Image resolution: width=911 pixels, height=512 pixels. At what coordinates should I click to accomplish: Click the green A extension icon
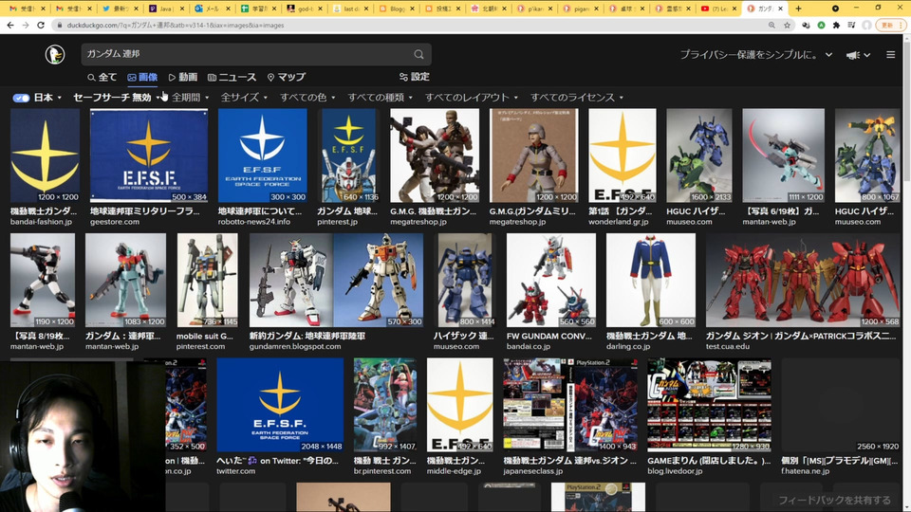click(x=821, y=25)
